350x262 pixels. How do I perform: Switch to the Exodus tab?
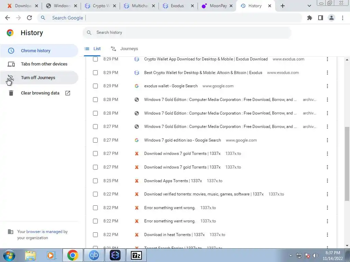[178, 6]
